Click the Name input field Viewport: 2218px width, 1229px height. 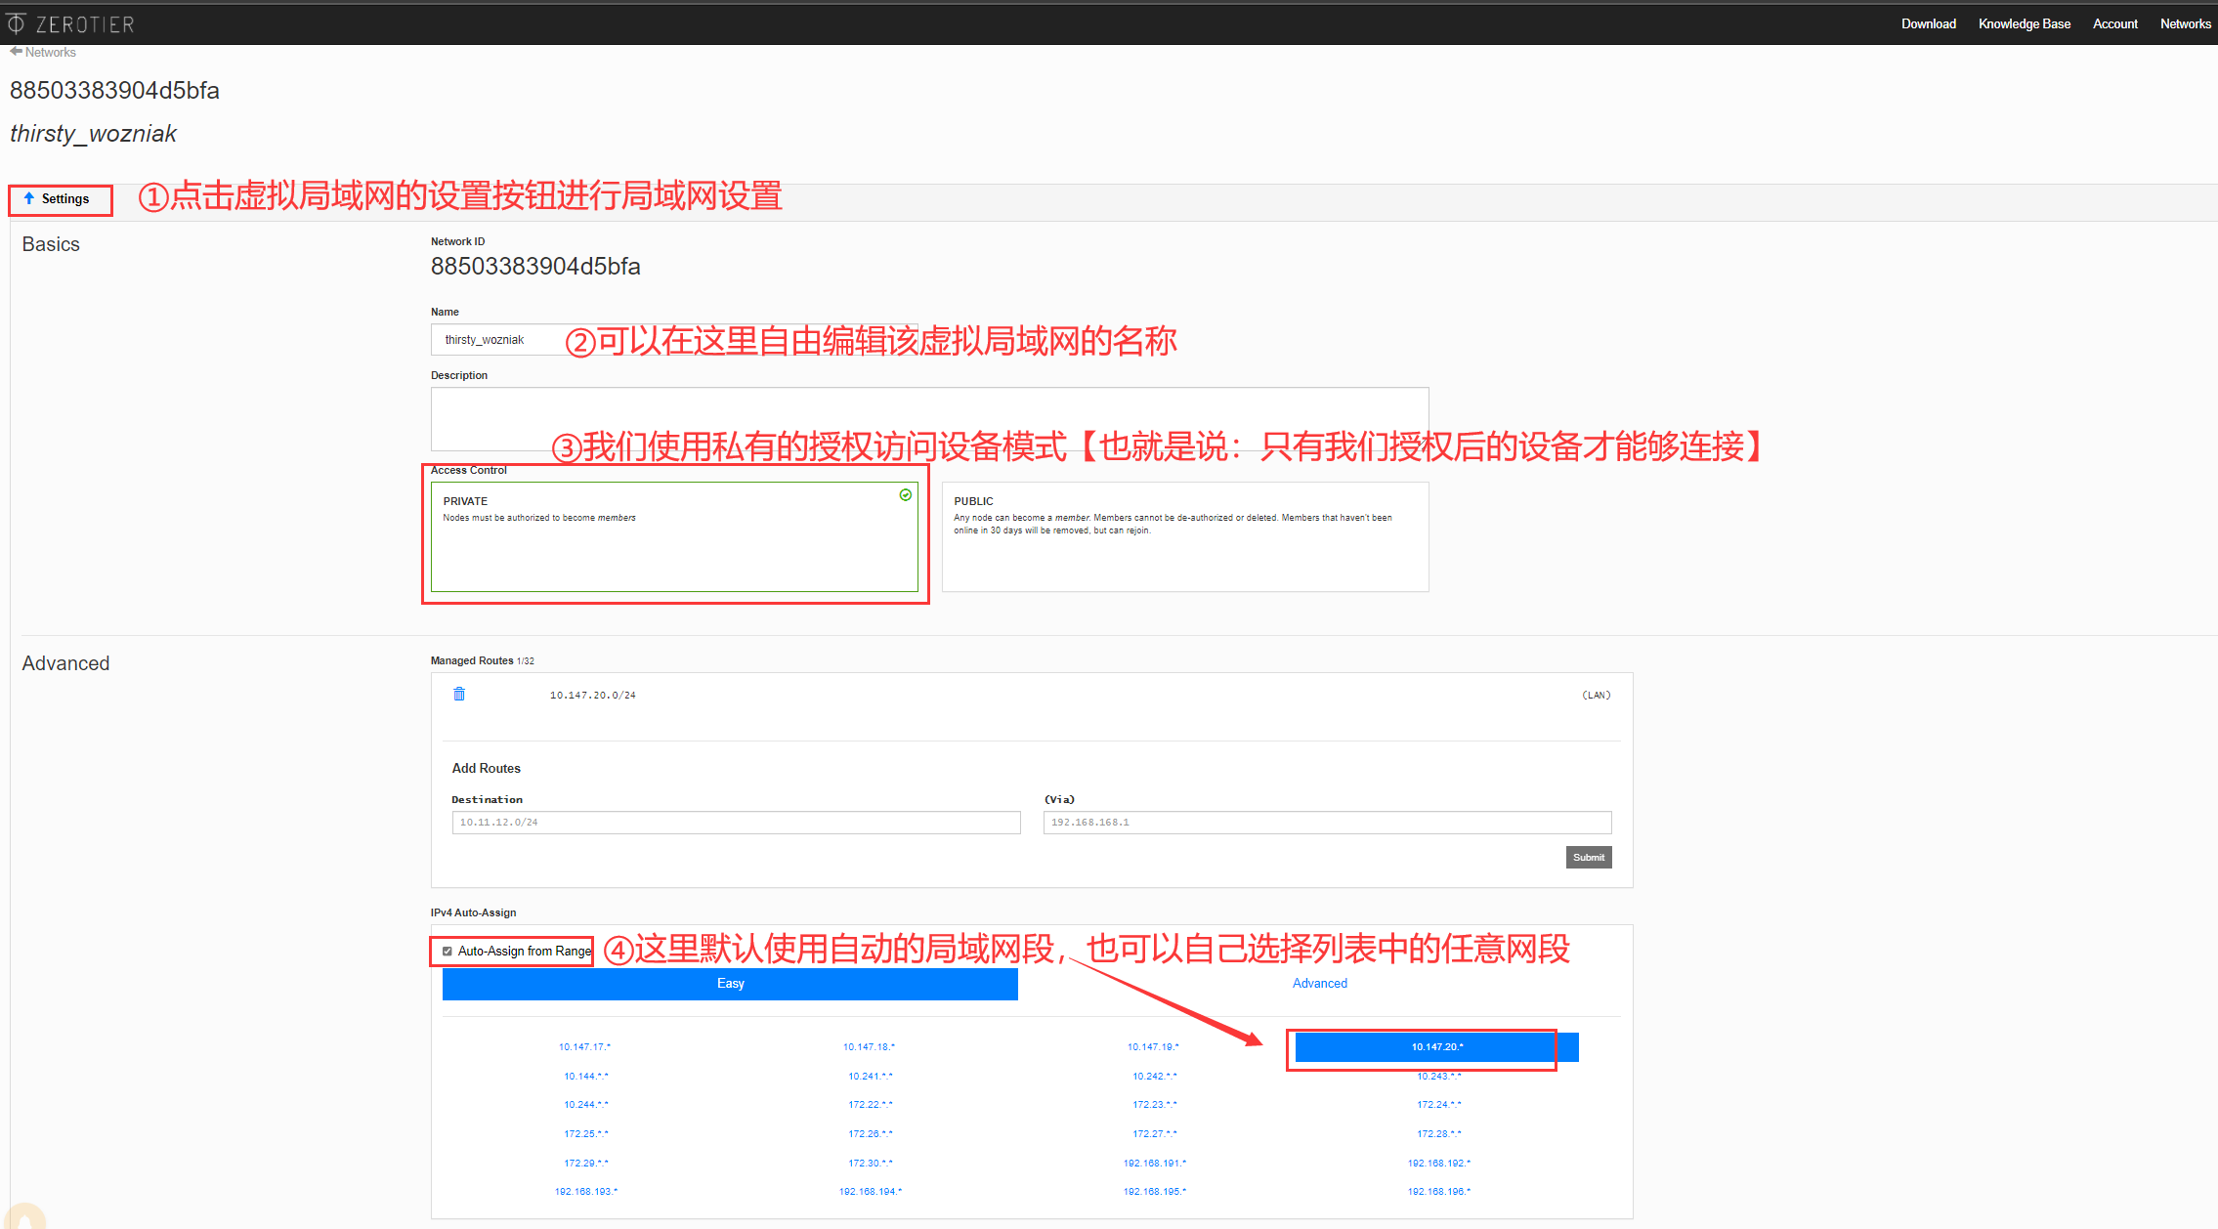point(674,340)
